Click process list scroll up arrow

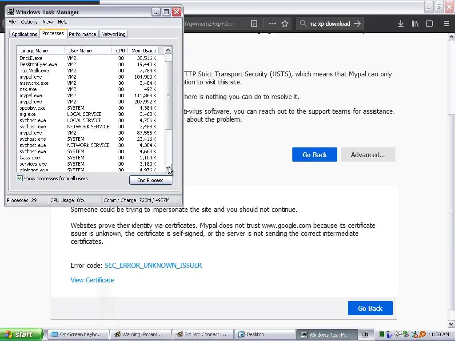pos(168,50)
